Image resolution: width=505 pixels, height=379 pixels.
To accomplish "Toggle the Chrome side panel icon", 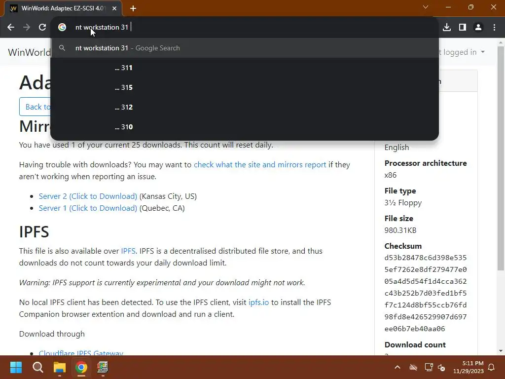I will point(463,28).
